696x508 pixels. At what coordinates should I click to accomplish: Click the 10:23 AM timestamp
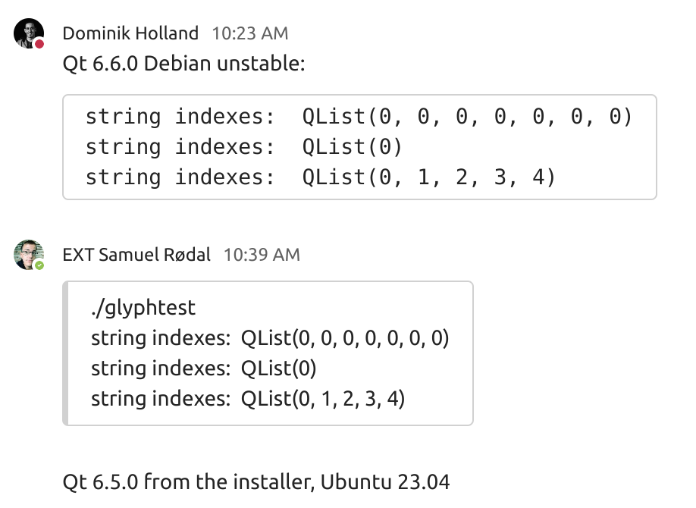pyautogui.click(x=250, y=33)
